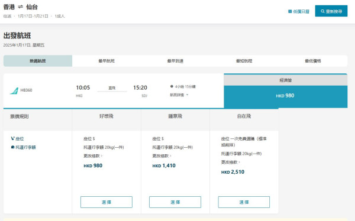Click the 經濟艙 cabin header
Screen dimensions: 355x221
coord(286,80)
